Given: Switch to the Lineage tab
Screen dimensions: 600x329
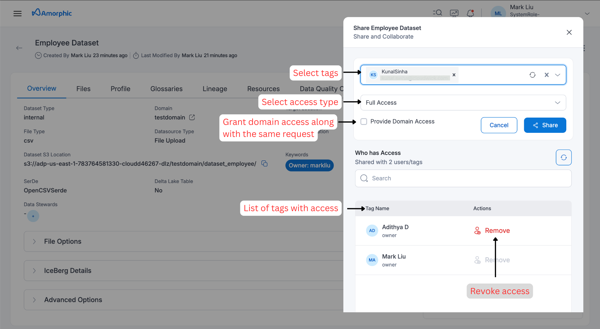Looking at the screenshot, I should [x=215, y=89].
